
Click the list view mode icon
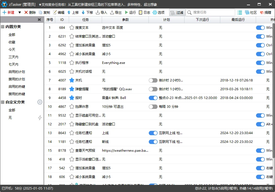240,12
